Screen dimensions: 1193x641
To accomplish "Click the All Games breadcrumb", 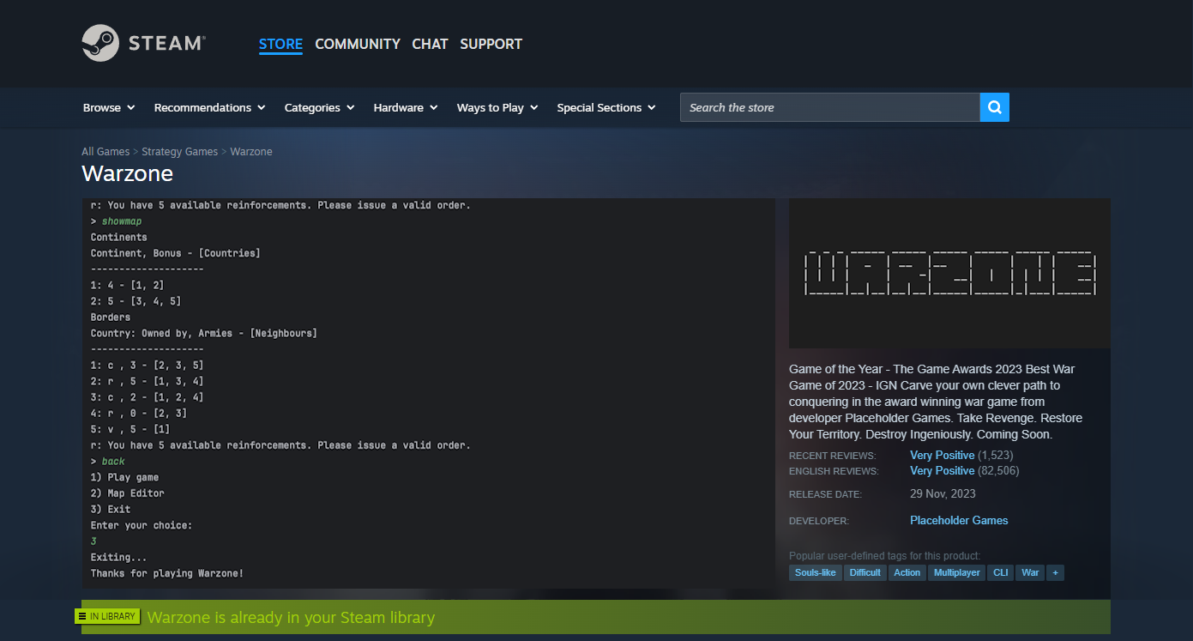I will pyautogui.click(x=105, y=152).
